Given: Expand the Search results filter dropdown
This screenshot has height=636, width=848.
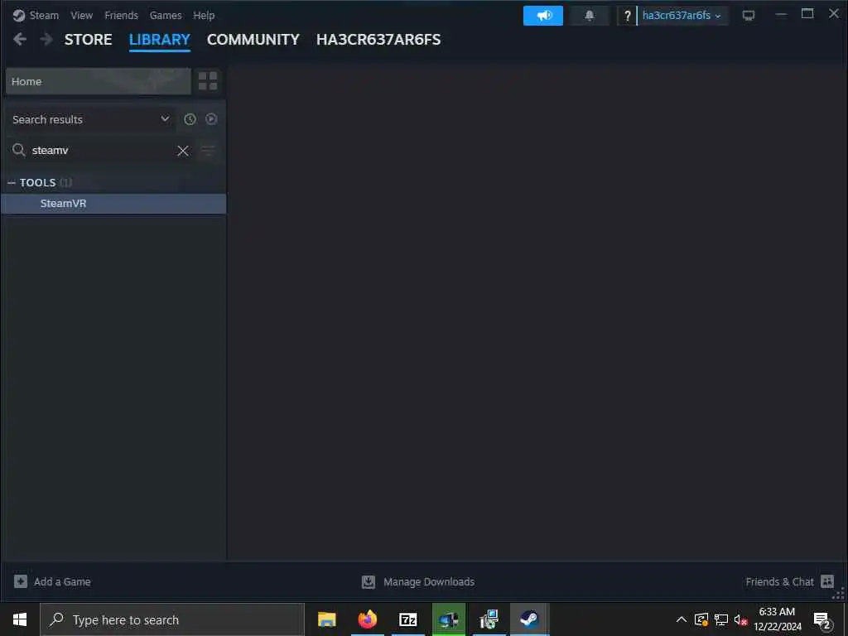Looking at the screenshot, I should tap(90, 119).
